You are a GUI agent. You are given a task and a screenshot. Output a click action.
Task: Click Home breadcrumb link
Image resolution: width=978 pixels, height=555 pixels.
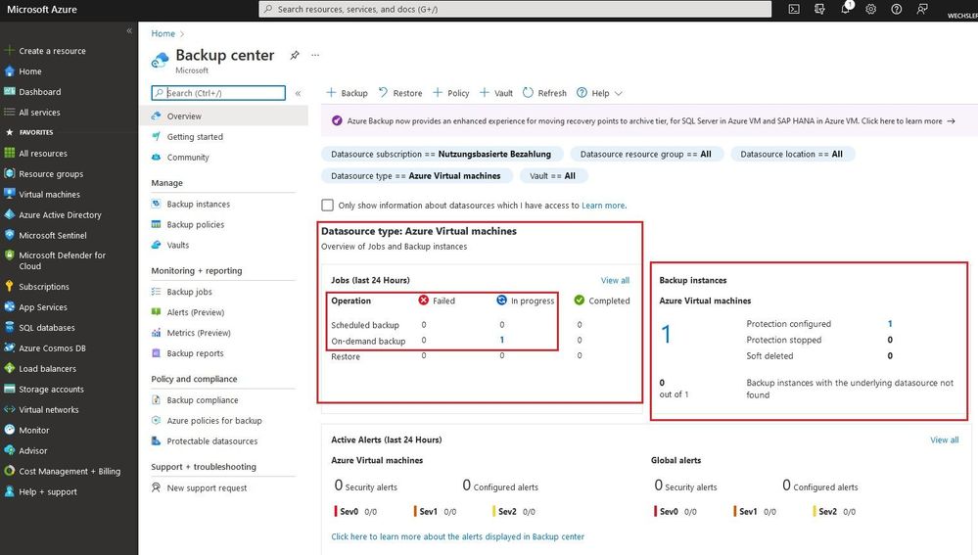click(163, 33)
